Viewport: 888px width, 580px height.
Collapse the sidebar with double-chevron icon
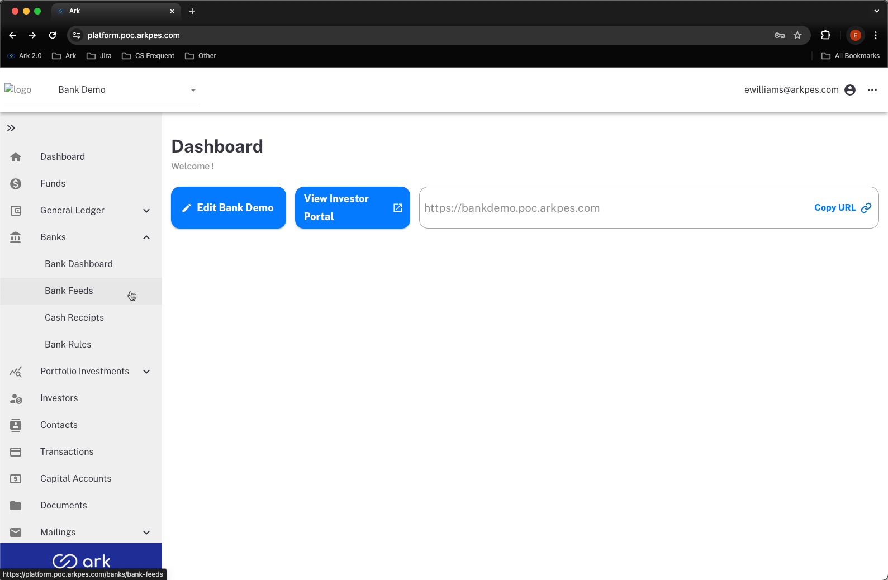click(11, 128)
